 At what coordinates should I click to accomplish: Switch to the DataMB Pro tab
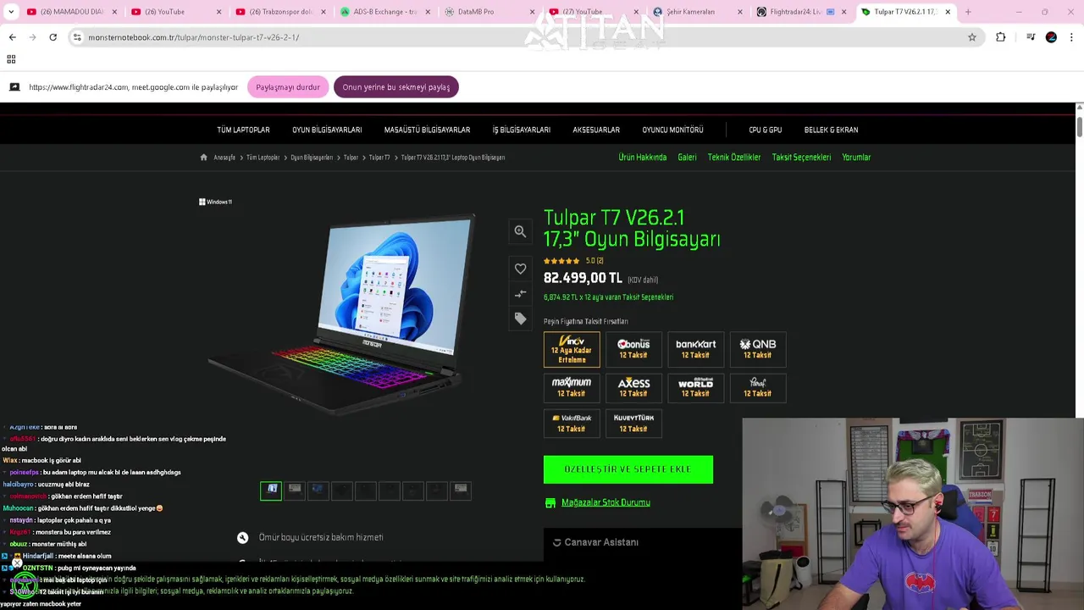click(489, 12)
